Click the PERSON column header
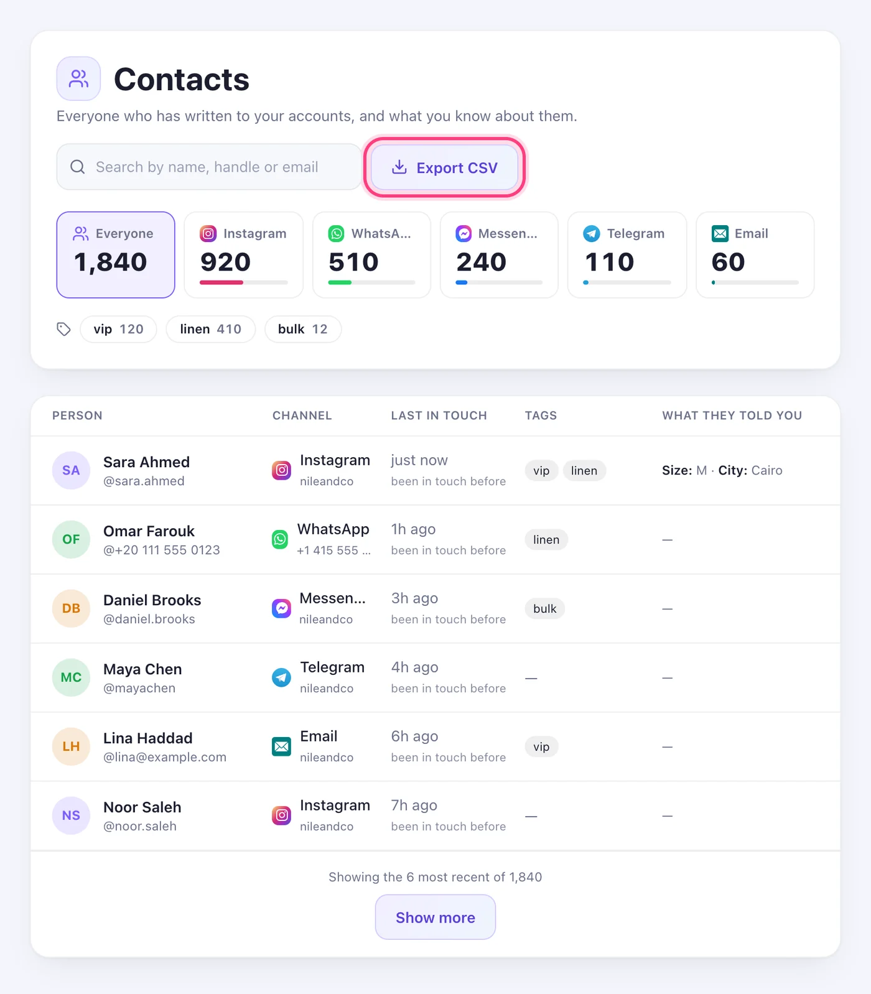 pos(77,416)
